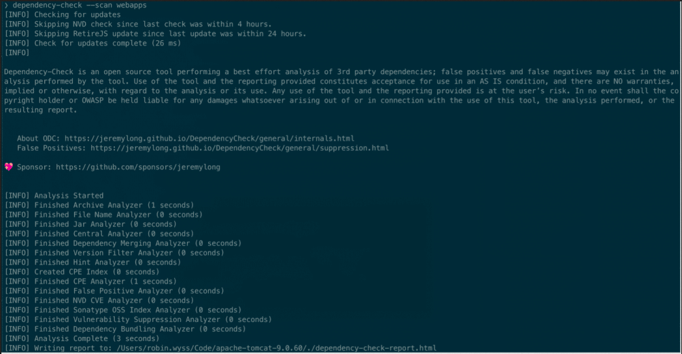Viewport: 682px width, 354px height.
Task: Click the pink heart Sponsor icon
Action: click(x=9, y=167)
